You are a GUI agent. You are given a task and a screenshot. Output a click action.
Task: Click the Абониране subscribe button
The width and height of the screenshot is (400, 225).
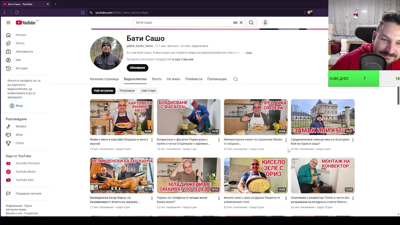tap(137, 68)
